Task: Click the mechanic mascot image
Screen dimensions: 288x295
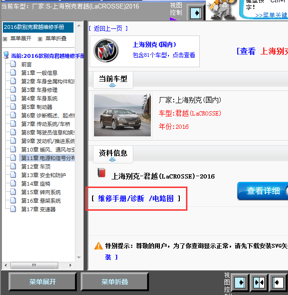Action: coord(222,9)
